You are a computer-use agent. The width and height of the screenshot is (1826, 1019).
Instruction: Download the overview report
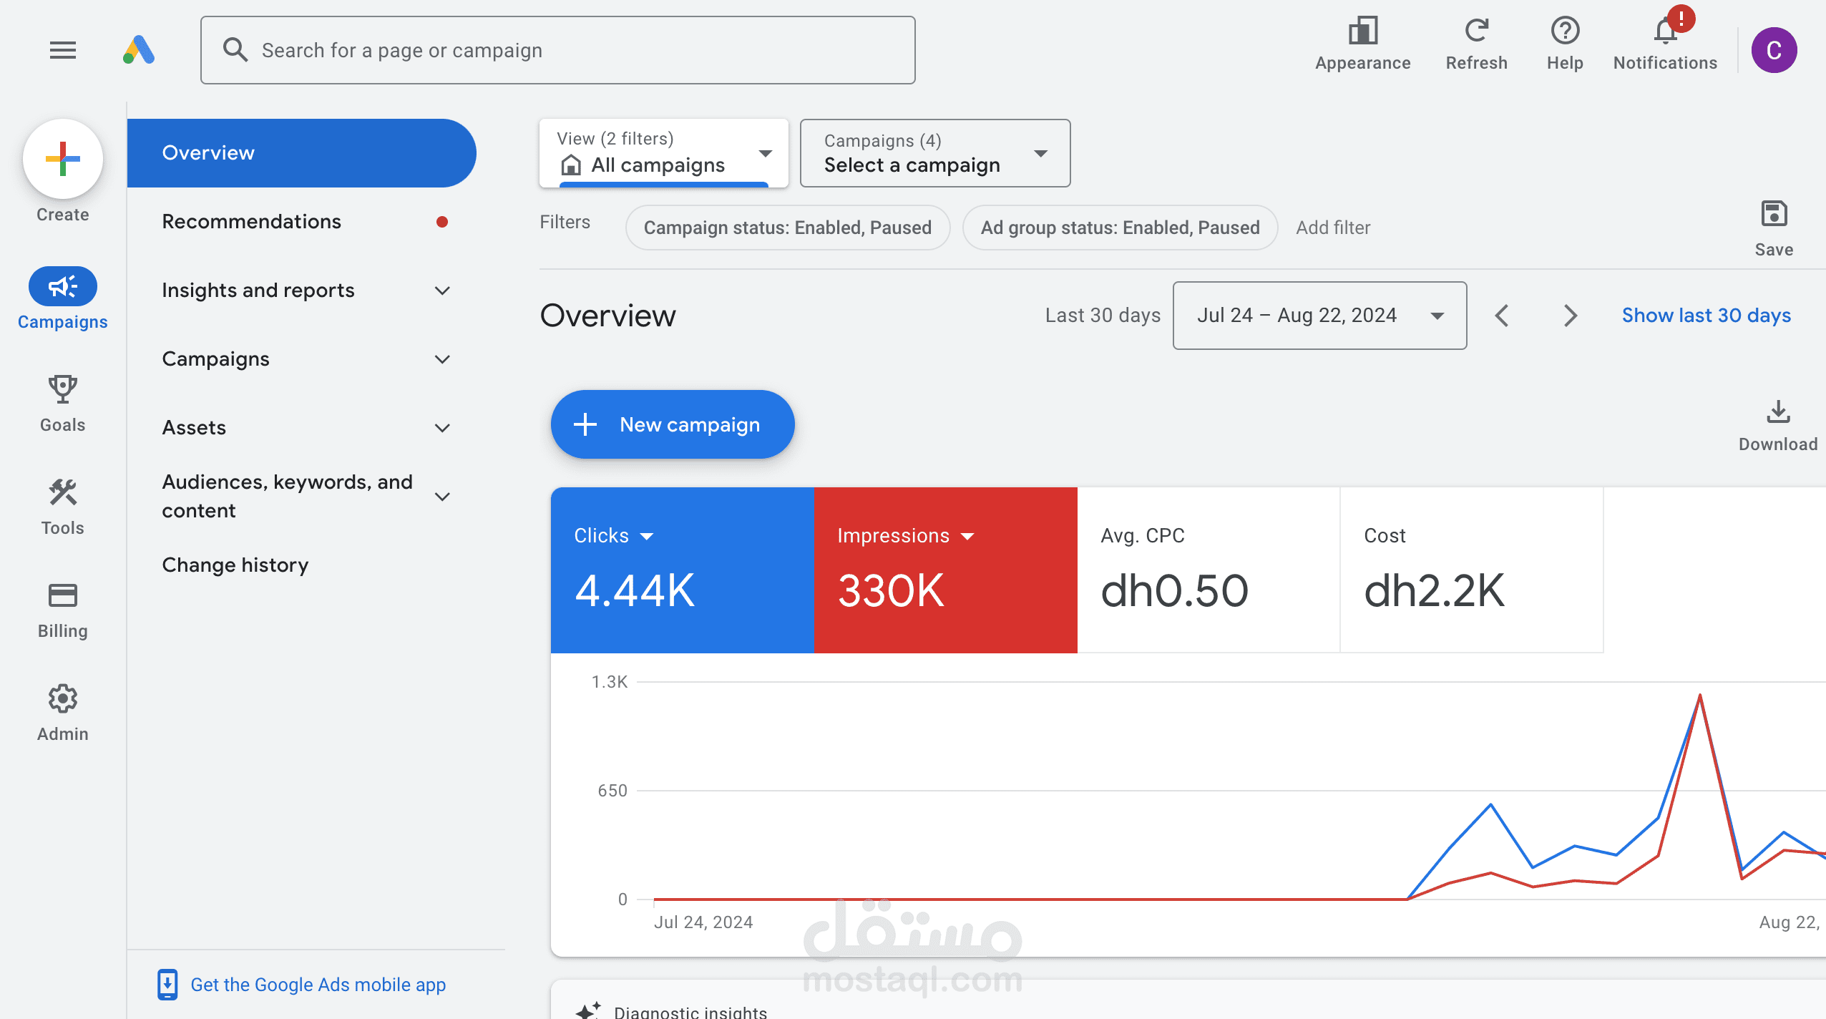pos(1778,426)
